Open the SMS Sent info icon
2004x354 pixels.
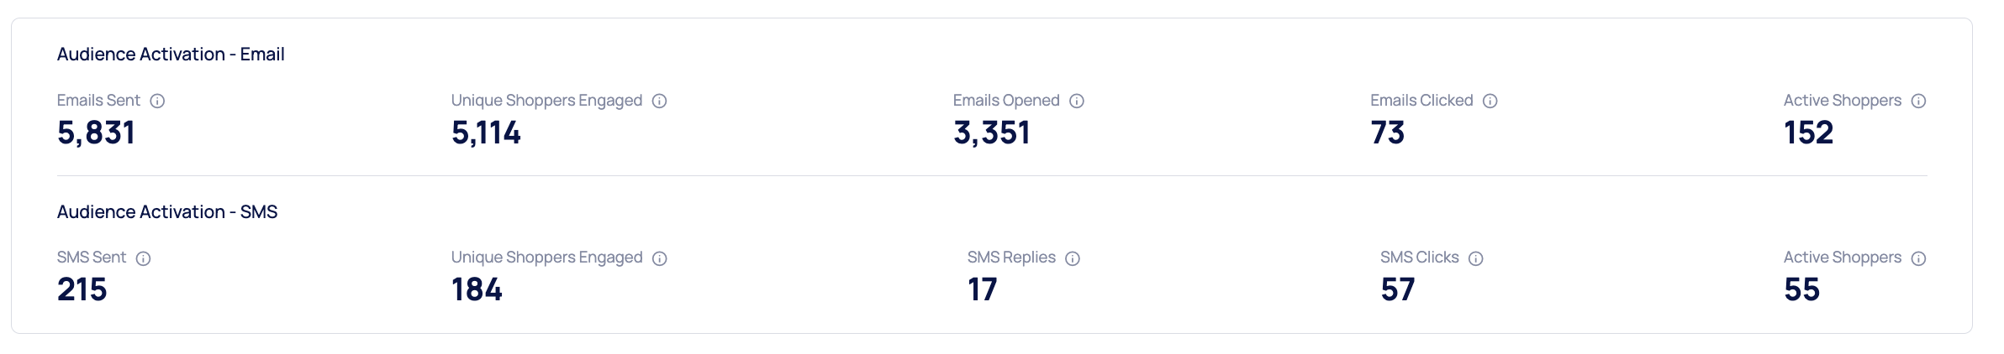(144, 258)
